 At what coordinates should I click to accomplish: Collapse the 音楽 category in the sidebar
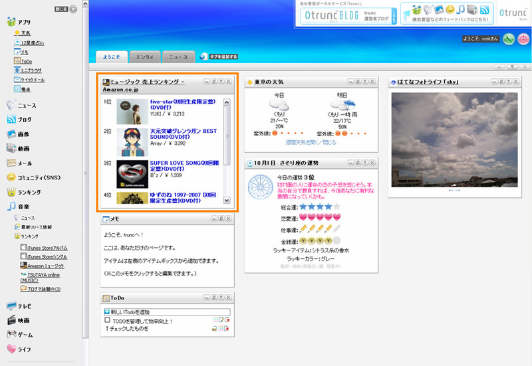[x=18, y=207]
